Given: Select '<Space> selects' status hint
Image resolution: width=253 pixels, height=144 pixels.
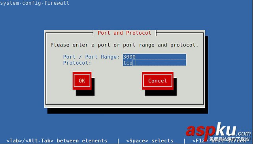Looking at the screenshot, I should pyautogui.click(x=150, y=140).
